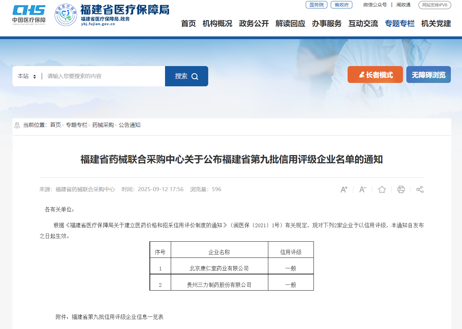This screenshot has height=329, width=462.
Task: Open the 政务公开 navigation menu
Action: click(254, 24)
